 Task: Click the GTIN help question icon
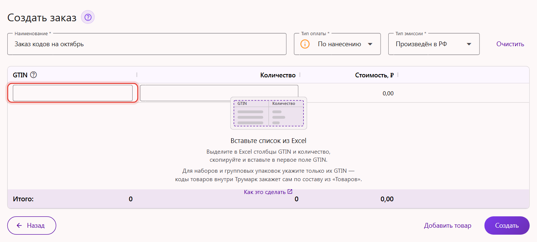click(x=34, y=75)
